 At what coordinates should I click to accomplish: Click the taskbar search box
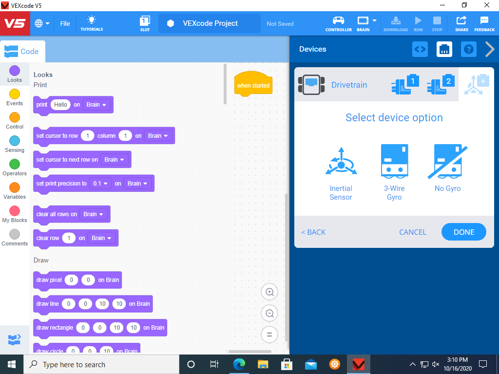tap(101, 364)
